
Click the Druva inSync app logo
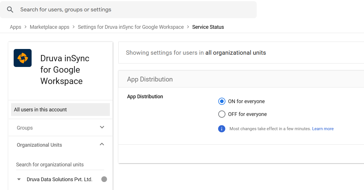[22, 58]
